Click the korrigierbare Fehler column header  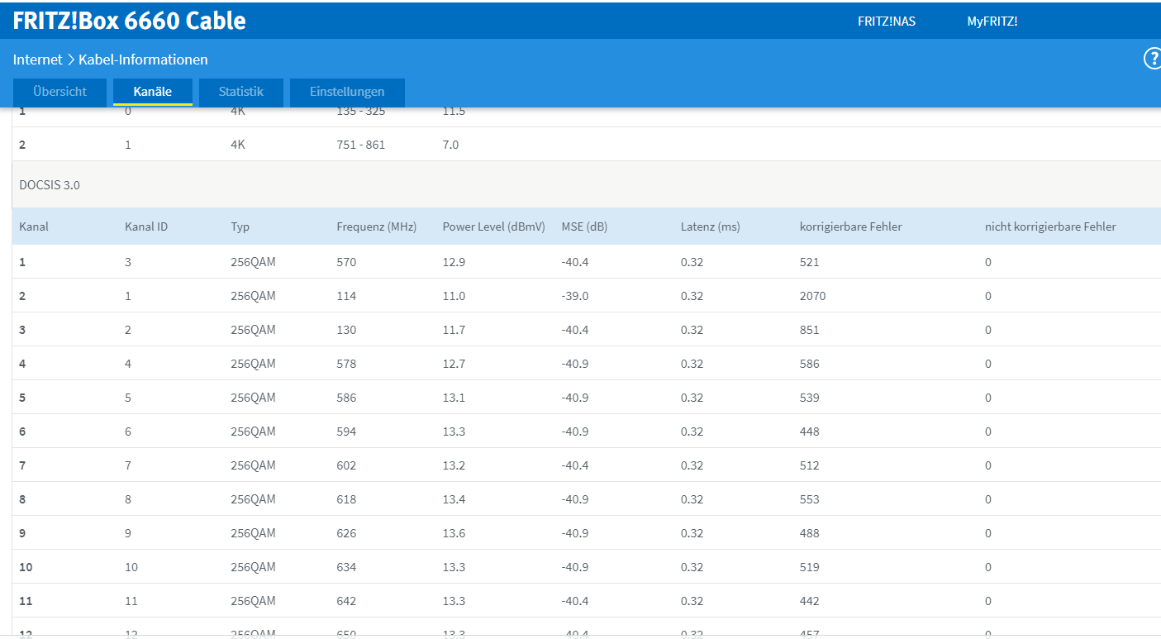(851, 227)
